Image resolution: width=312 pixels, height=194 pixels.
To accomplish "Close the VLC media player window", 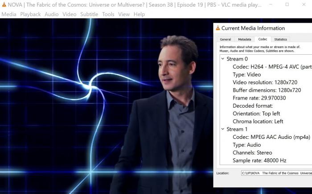I will (304, 4).
